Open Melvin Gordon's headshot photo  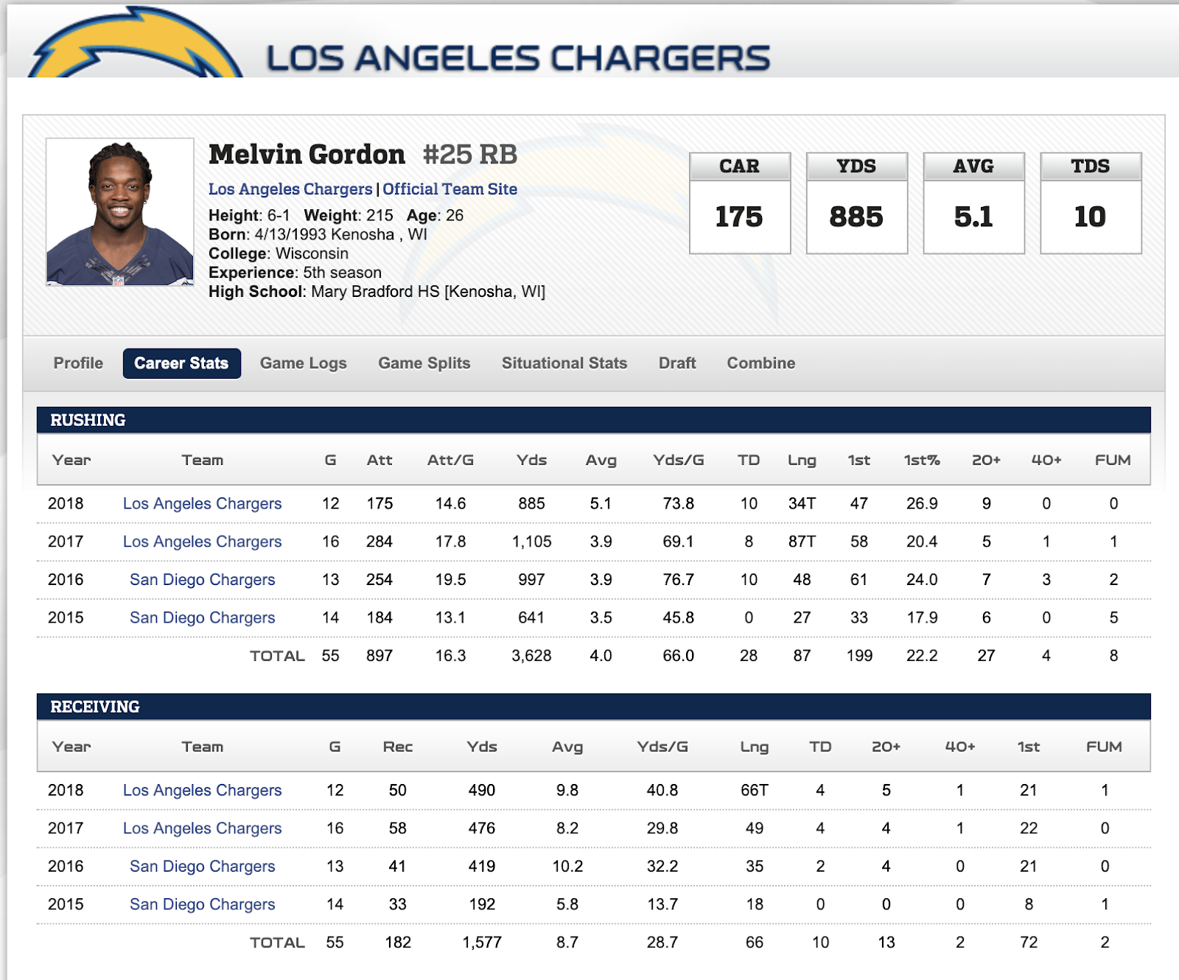click(x=120, y=211)
